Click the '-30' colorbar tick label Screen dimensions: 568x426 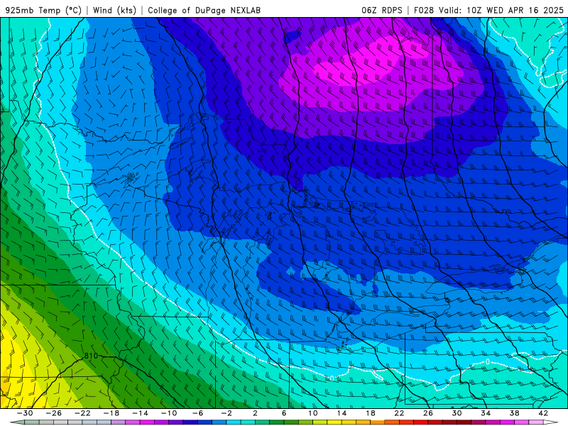pyautogui.click(x=25, y=413)
